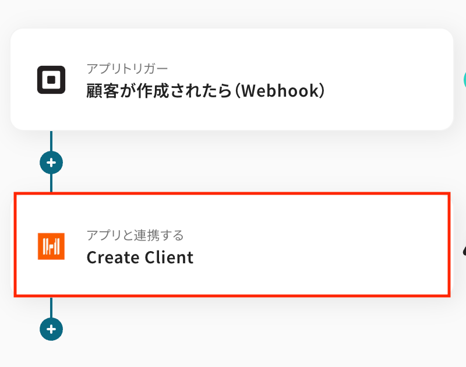The height and width of the screenshot is (367, 466).
Task: Add a step below Create Client
Action: coord(51,329)
